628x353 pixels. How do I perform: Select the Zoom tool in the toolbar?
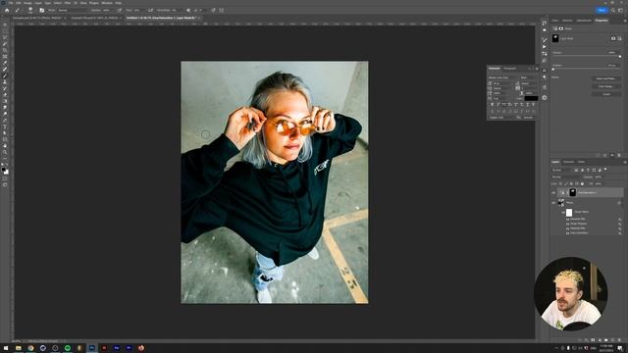tap(5, 153)
